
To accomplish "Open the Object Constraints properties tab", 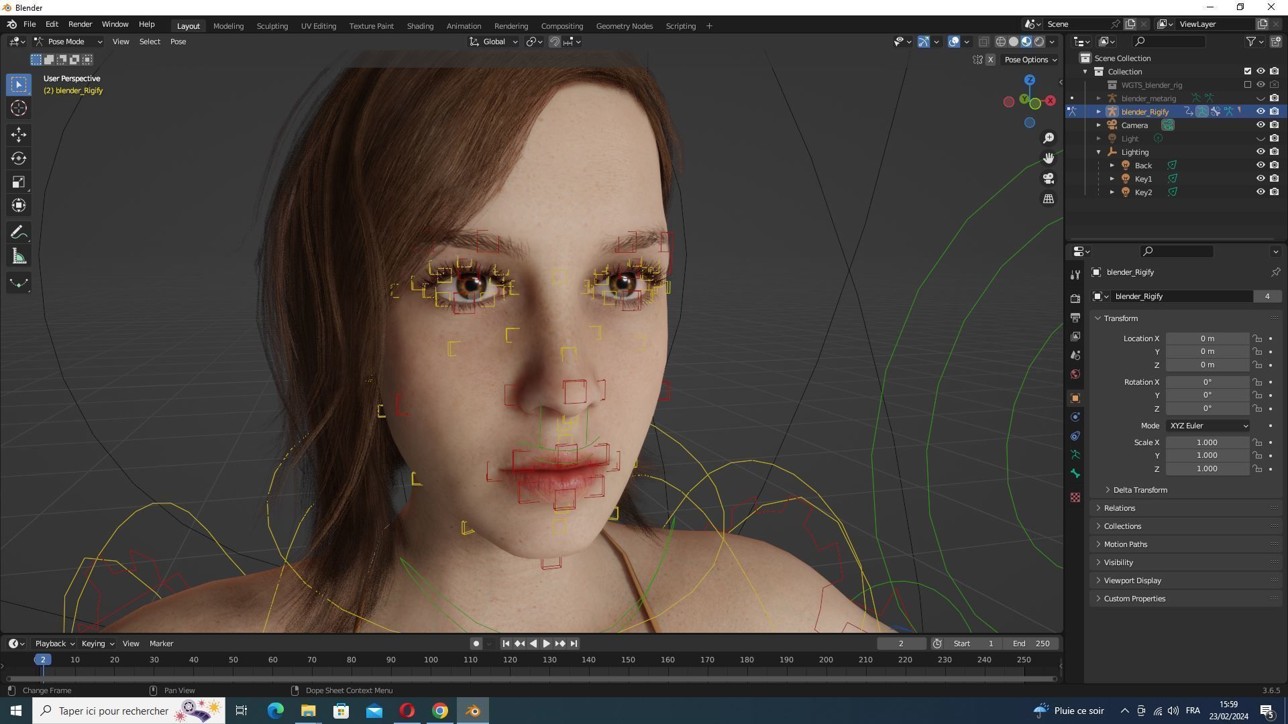I will (x=1075, y=436).
